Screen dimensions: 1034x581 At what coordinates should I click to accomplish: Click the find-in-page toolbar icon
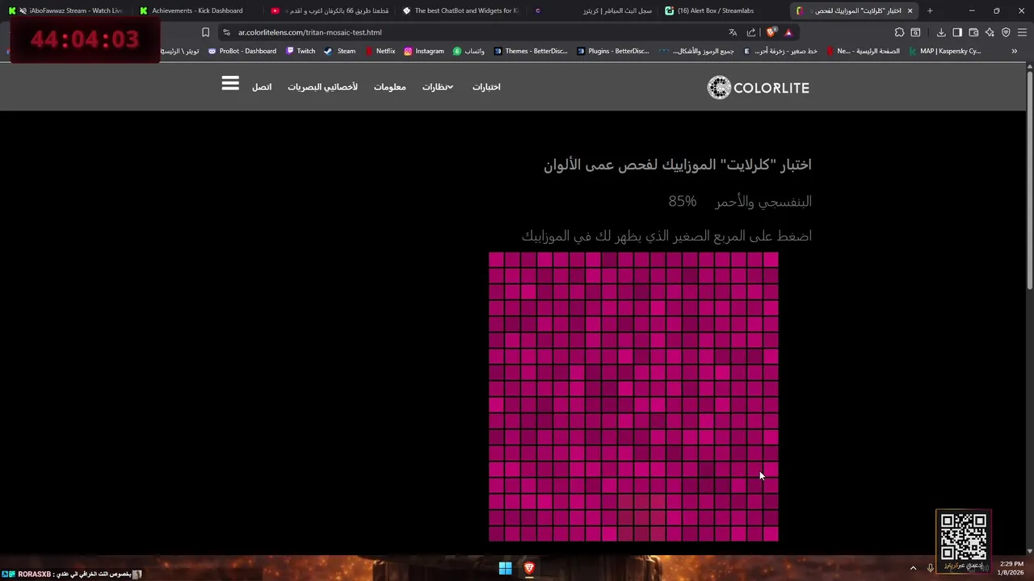(x=915, y=32)
